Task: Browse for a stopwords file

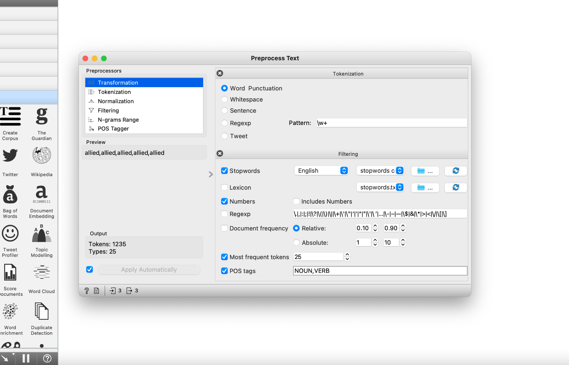Action: point(425,171)
